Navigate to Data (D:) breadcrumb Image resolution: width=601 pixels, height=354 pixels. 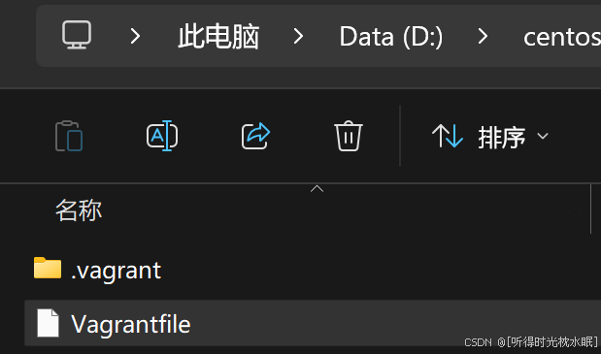tap(391, 37)
